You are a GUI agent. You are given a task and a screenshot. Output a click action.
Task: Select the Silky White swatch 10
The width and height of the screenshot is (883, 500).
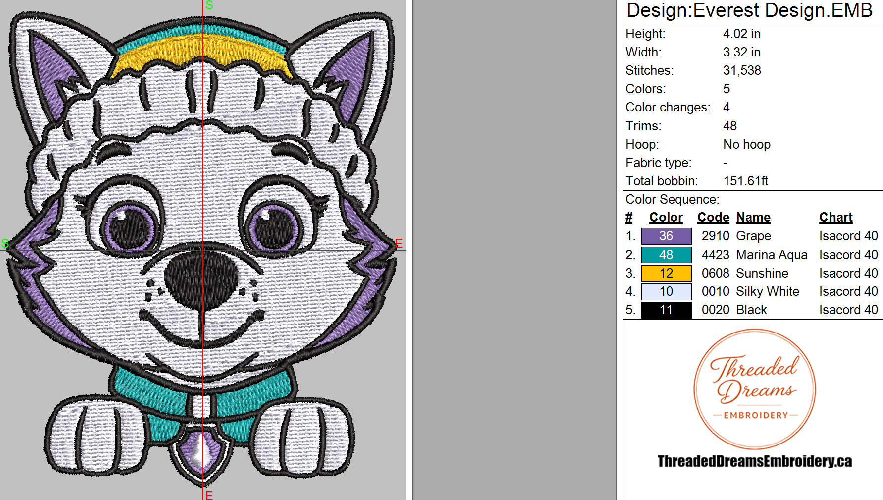(666, 291)
